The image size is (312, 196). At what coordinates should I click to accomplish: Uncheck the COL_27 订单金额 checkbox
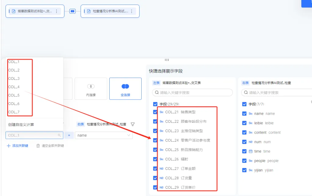click(155, 169)
